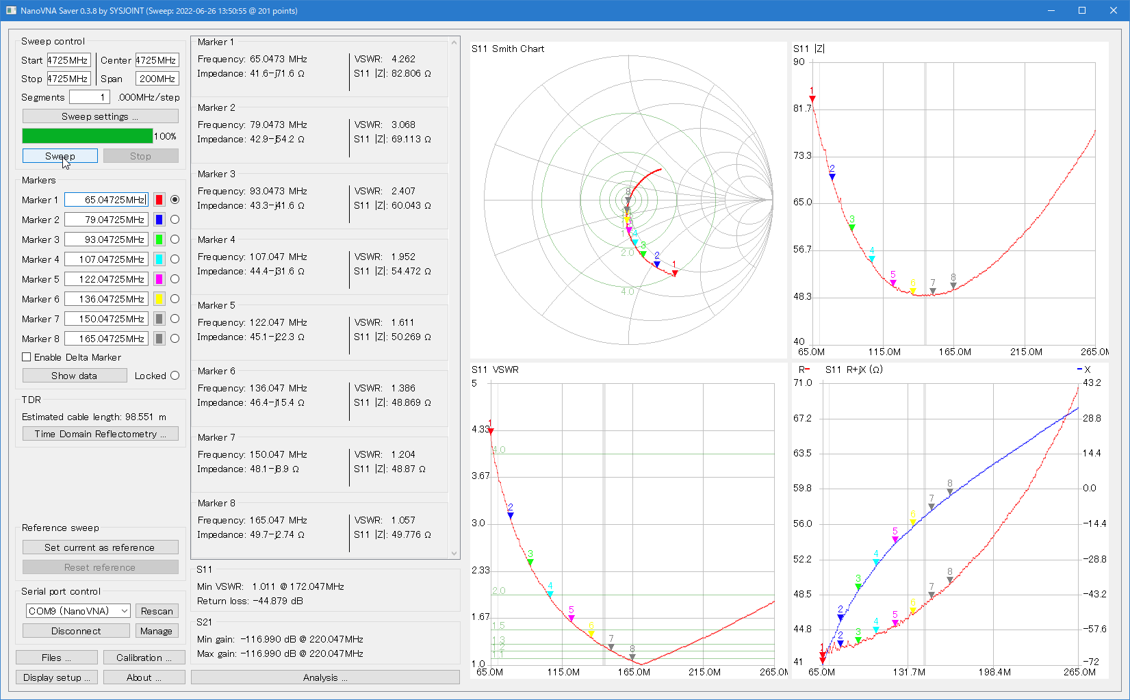Select the Marker 1 radio button
The width and height of the screenshot is (1130, 700).
(175, 200)
